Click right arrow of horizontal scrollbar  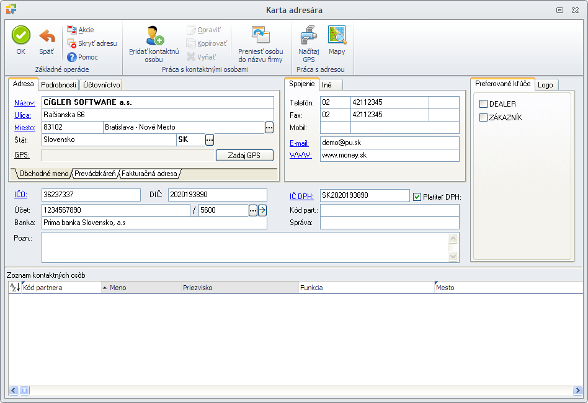coord(577,390)
